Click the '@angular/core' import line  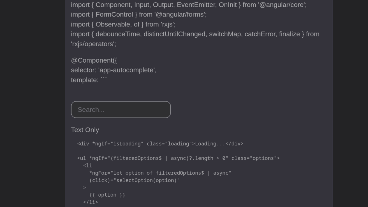coord(189,5)
